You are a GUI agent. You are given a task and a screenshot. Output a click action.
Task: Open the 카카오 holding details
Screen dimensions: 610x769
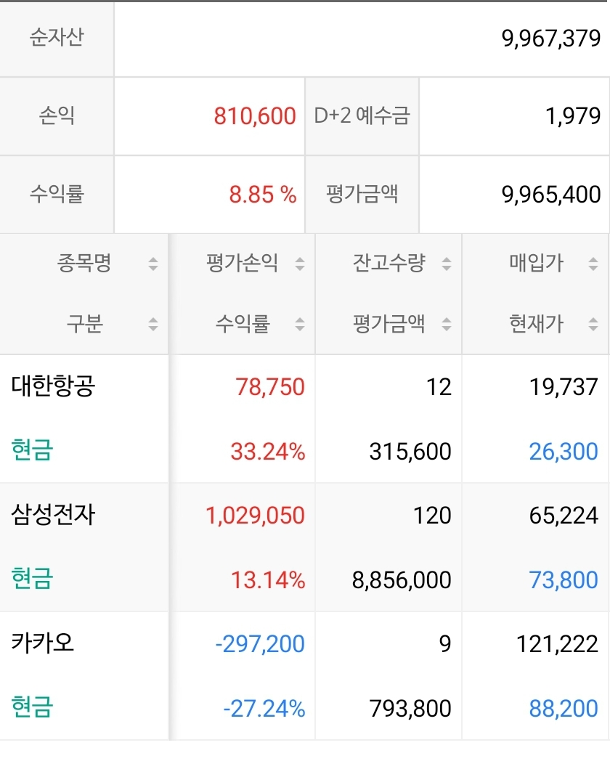click(43, 643)
